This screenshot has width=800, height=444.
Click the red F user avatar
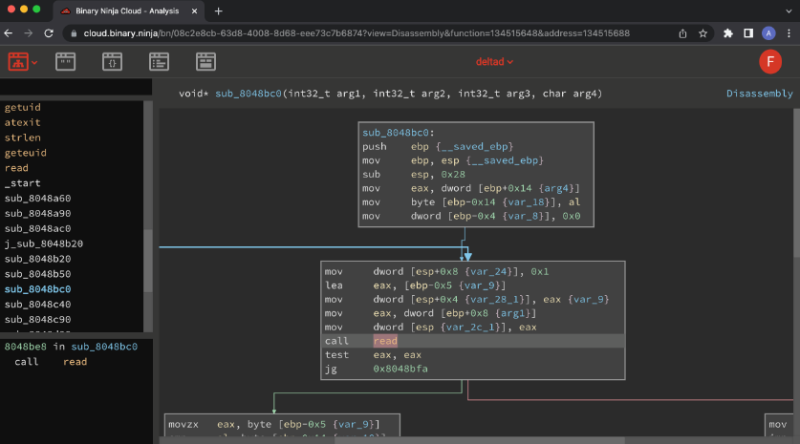[770, 62]
